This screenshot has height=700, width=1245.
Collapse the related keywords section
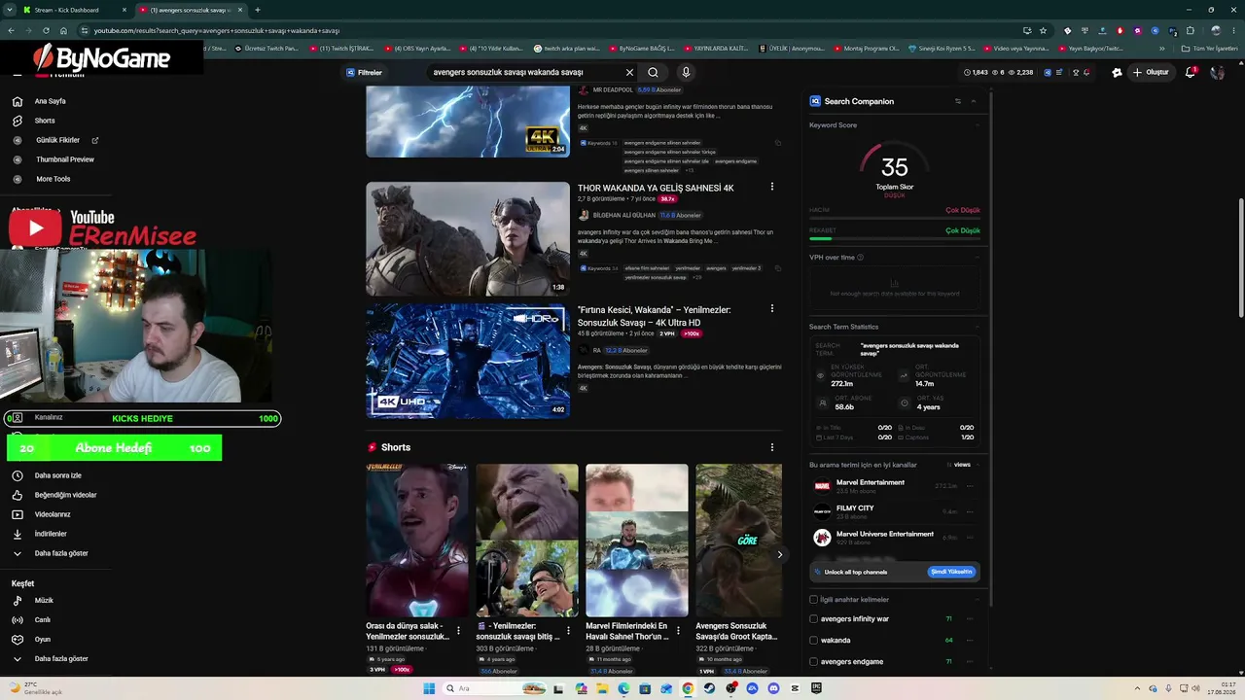pos(977,600)
